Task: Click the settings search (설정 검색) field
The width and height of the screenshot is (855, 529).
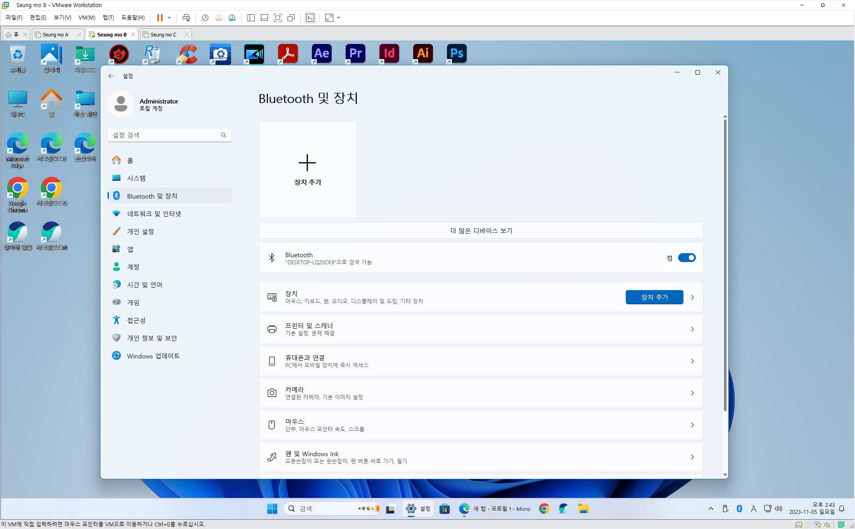Action: 164,135
